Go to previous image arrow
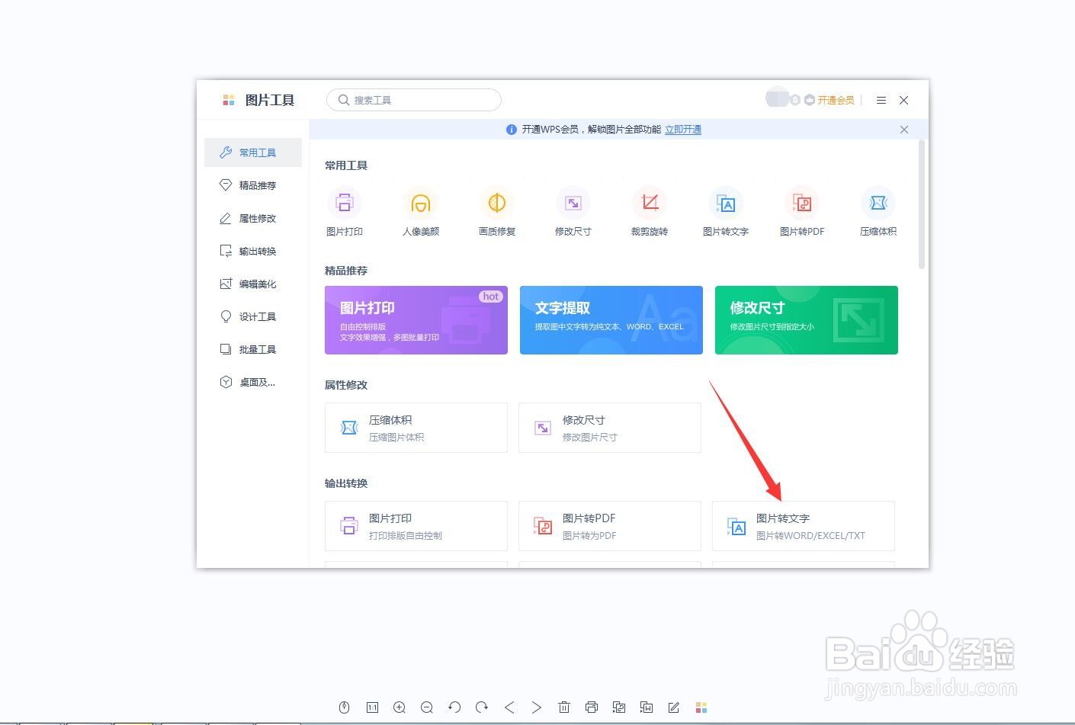The height and width of the screenshot is (725, 1075). (509, 707)
